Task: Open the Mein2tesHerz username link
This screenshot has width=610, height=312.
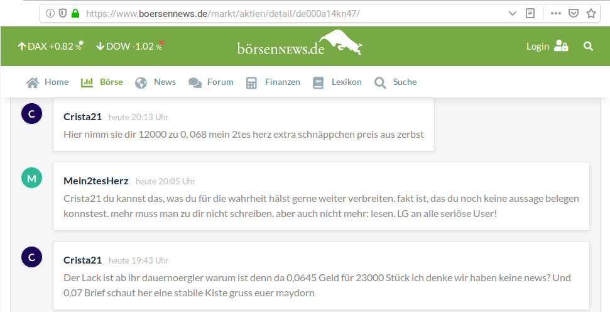Action: [95, 181]
